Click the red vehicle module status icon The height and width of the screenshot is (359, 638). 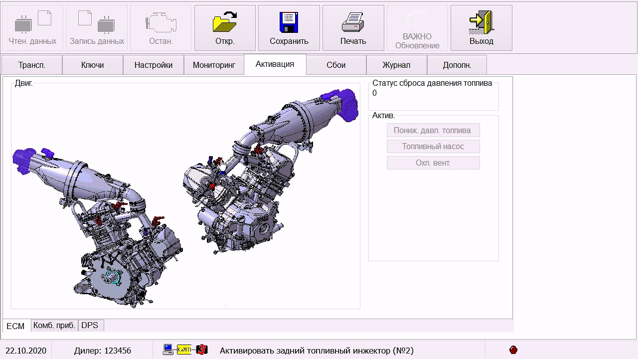coord(201,350)
